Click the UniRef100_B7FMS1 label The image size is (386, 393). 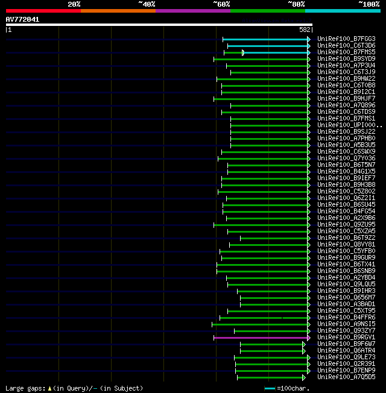click(346, 119)
